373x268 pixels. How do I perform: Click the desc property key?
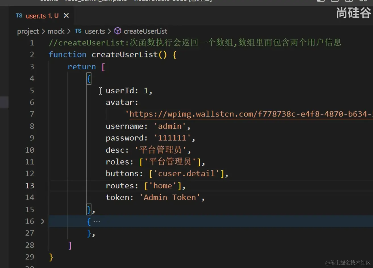tap(115, 150)
